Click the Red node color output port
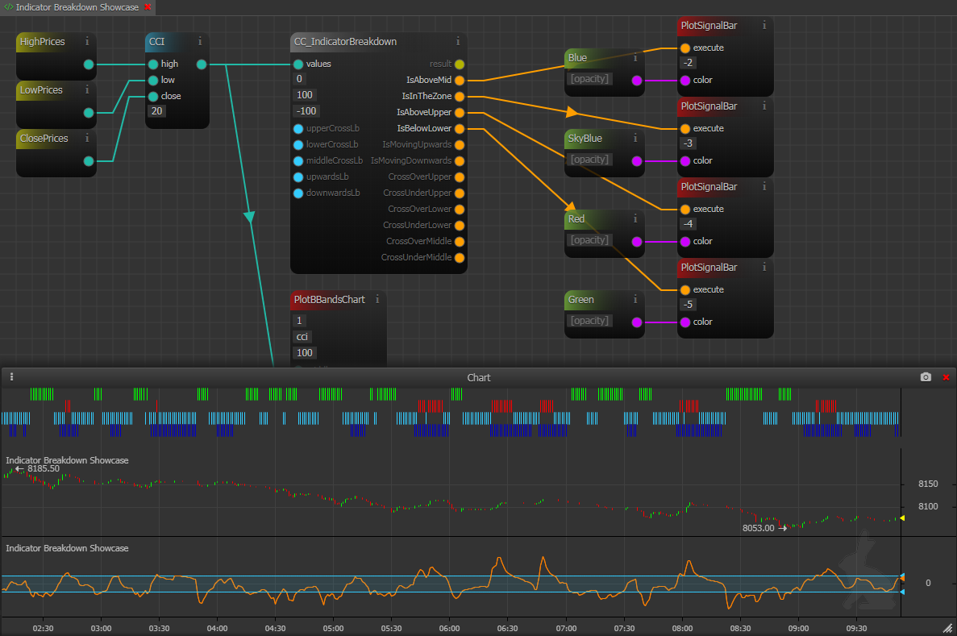Screen dimensions: 957x636 [x=637, y=242]
